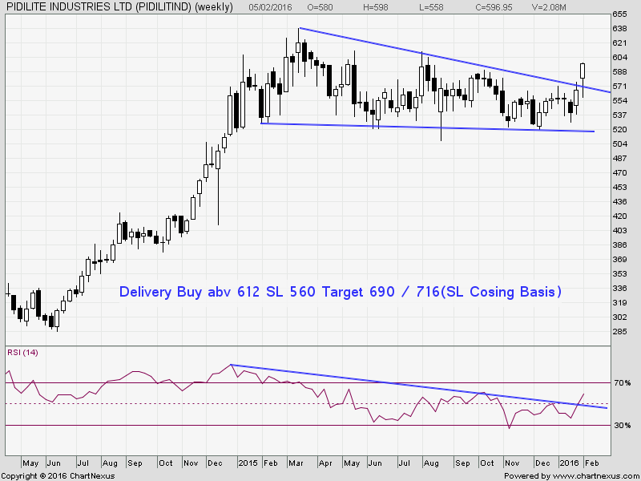Click the 638 price axis label
Viewport: 641px width, 481px height.
click(x=619, y=29)
